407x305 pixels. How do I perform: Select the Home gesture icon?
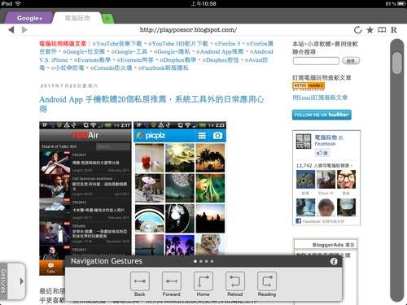pyautogui.click(x=203, y=281)
